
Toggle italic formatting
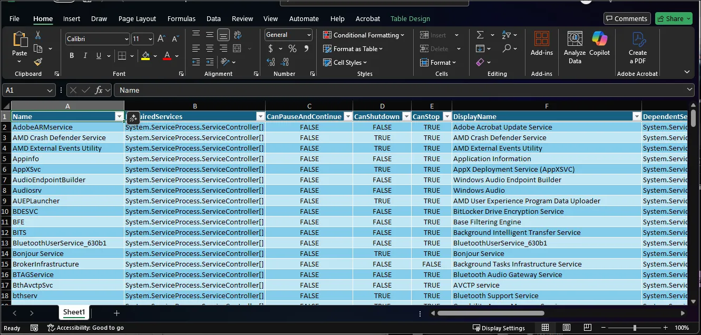pos(84,55)
